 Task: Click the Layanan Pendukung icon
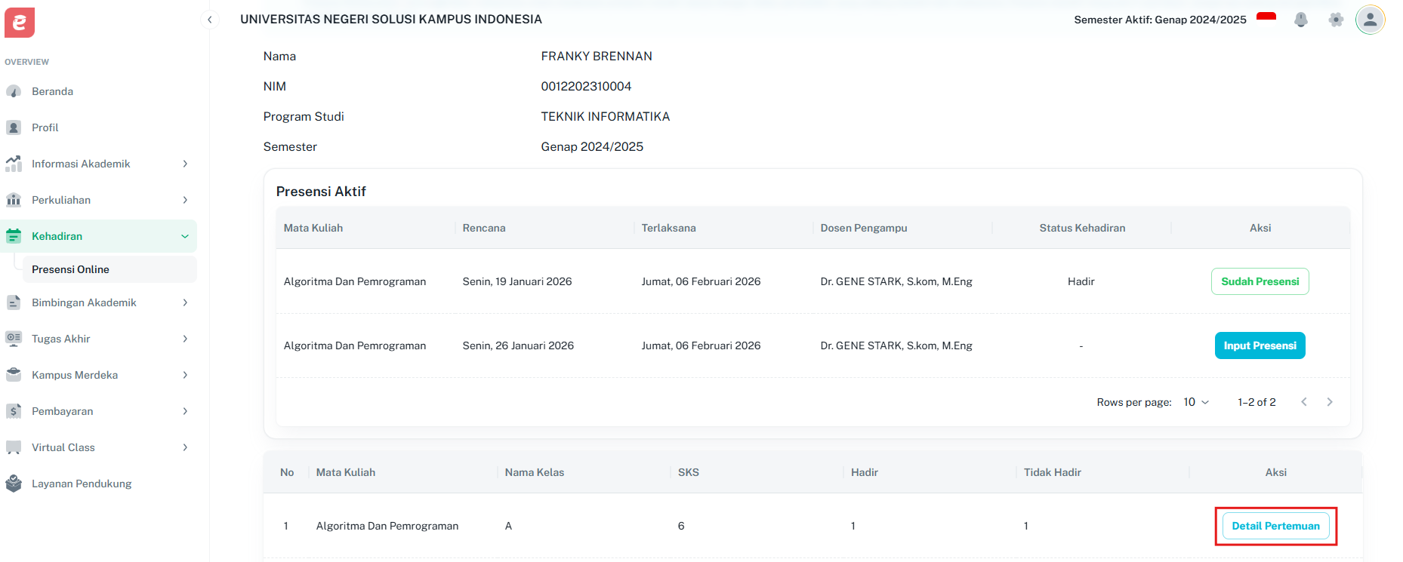click(14, 484)
